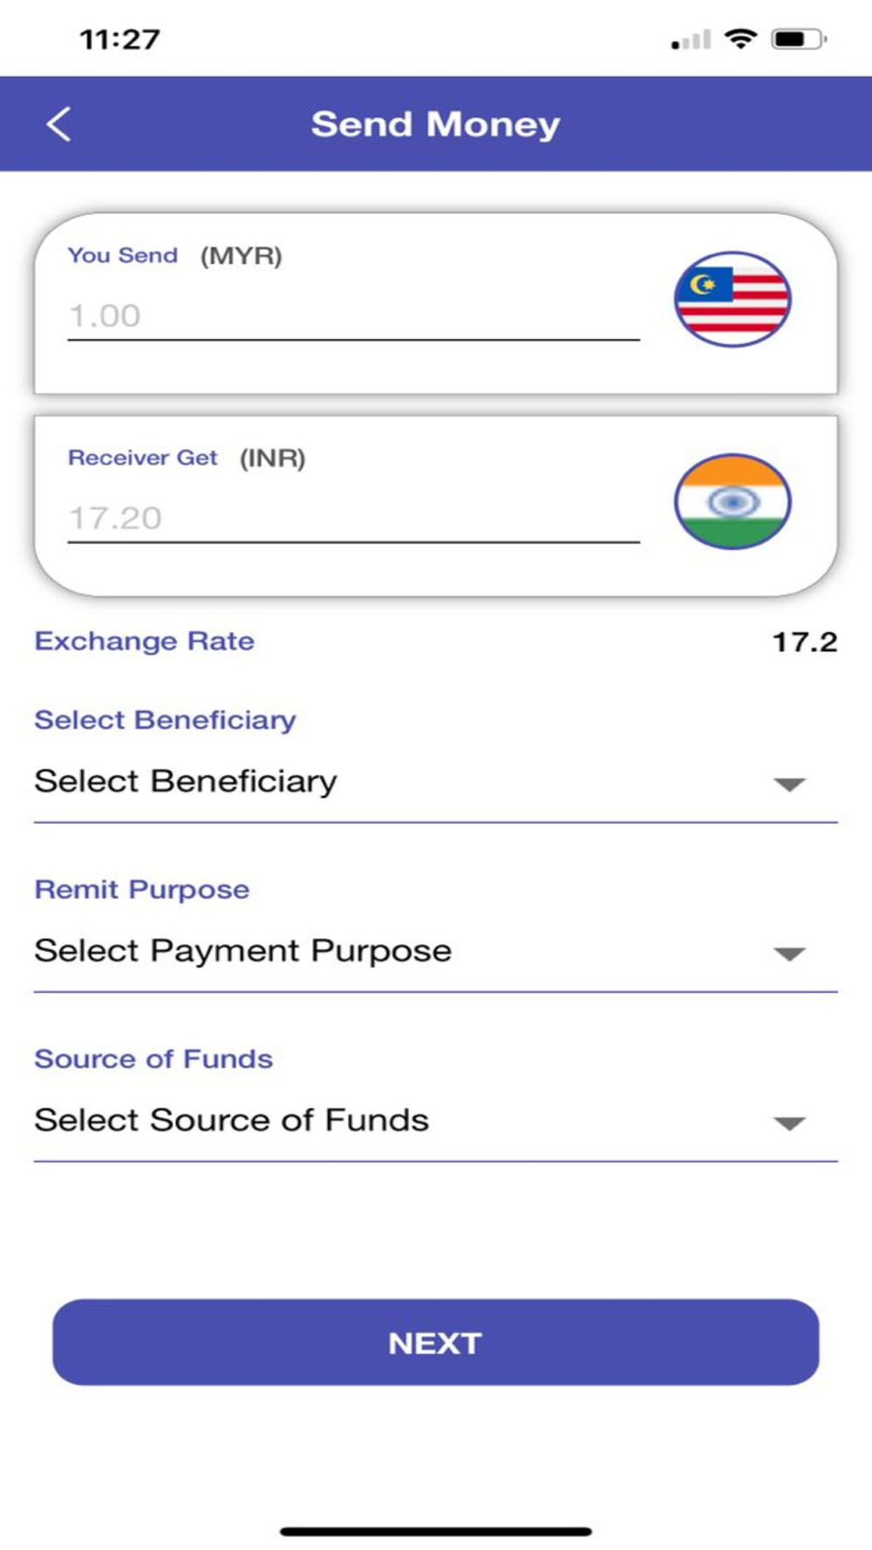872x1550 pixels.
Task: Tap the clock showing 11:27
Action: (119, 39)
